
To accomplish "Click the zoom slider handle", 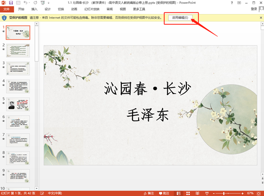I will [x=224, y=193].
